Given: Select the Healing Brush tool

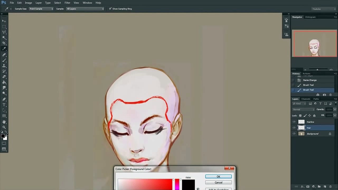Looking at the screenshot, I should point(4,55).
